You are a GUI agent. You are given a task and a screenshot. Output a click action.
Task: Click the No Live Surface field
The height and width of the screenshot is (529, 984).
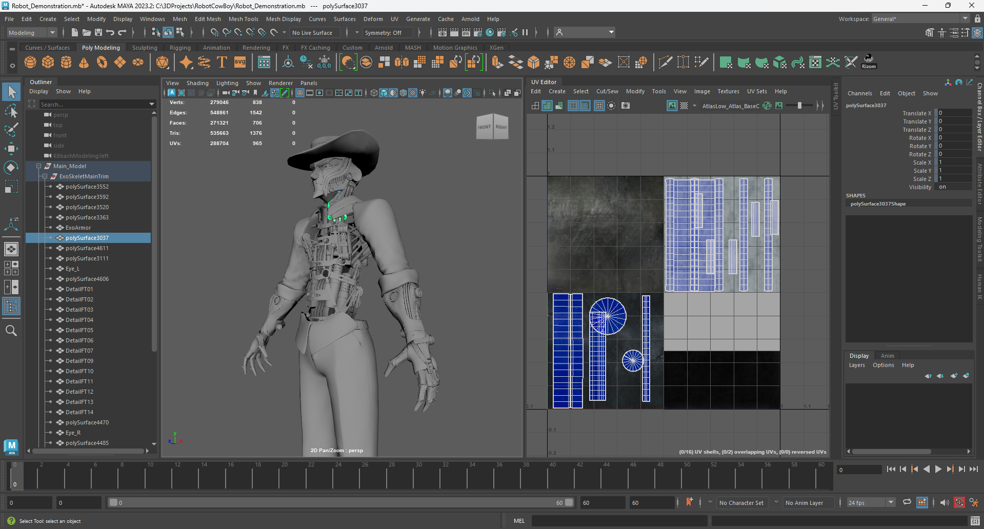pyautogui.click(x=312, y=33)
